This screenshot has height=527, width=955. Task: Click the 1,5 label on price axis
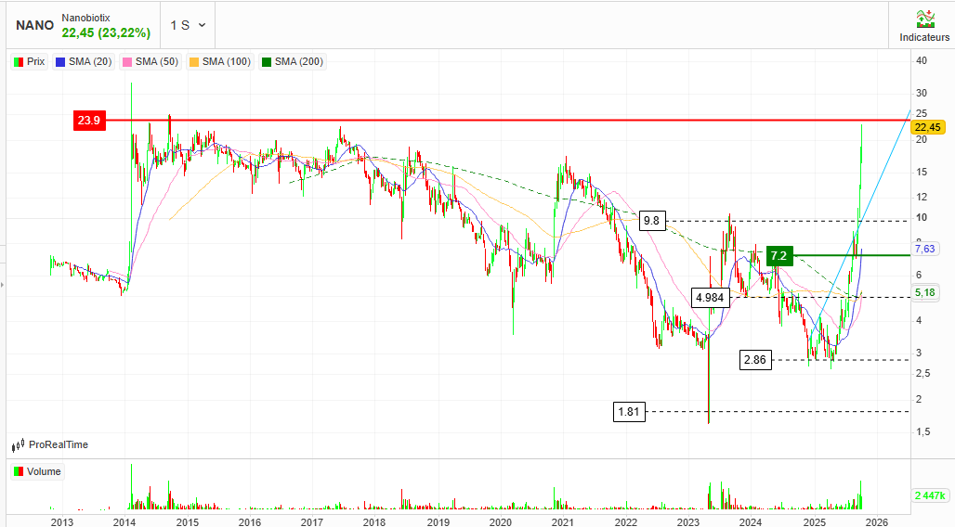922,432
